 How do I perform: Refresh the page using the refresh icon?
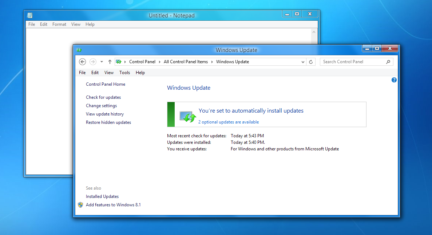pos(311,62)
